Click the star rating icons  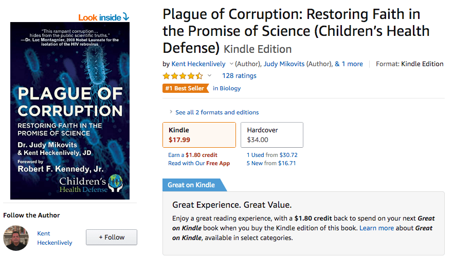(183, 76)
